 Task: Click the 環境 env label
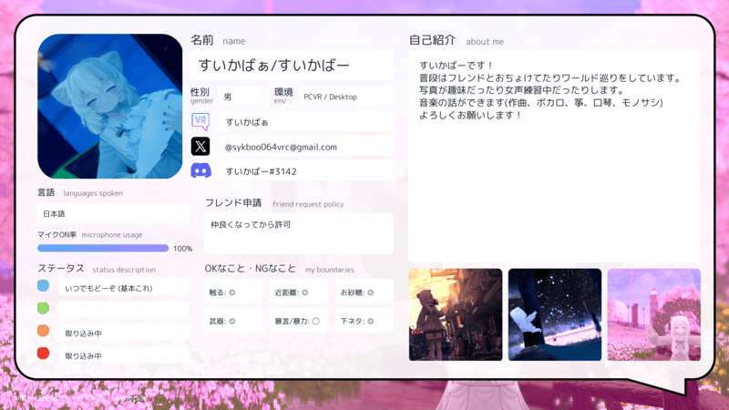point(283,96)
